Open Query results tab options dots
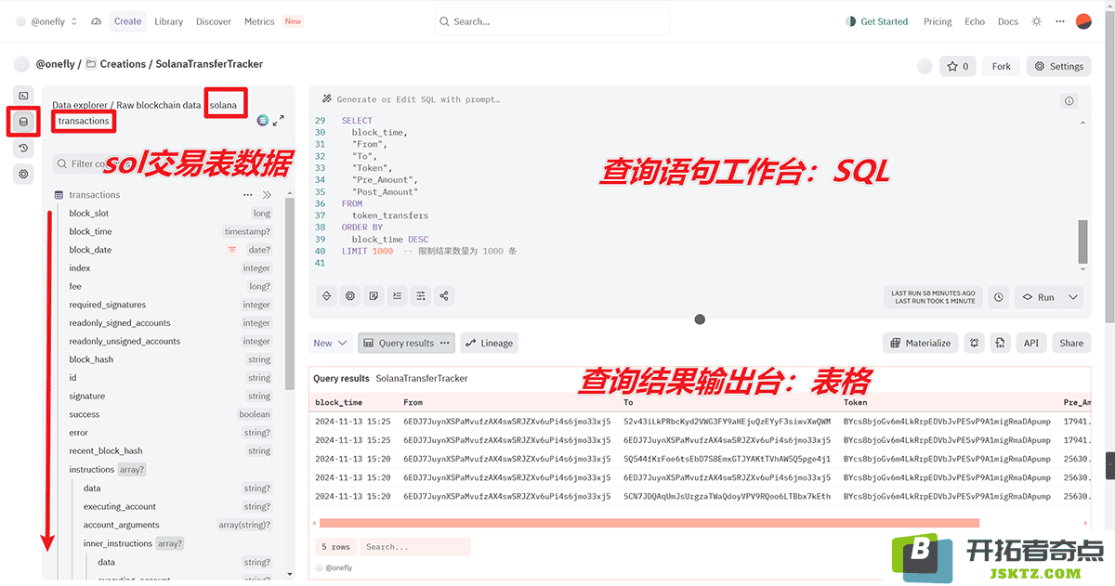Image resolution: width=1115 pixels, height=586 pixels. pos(445,343)
